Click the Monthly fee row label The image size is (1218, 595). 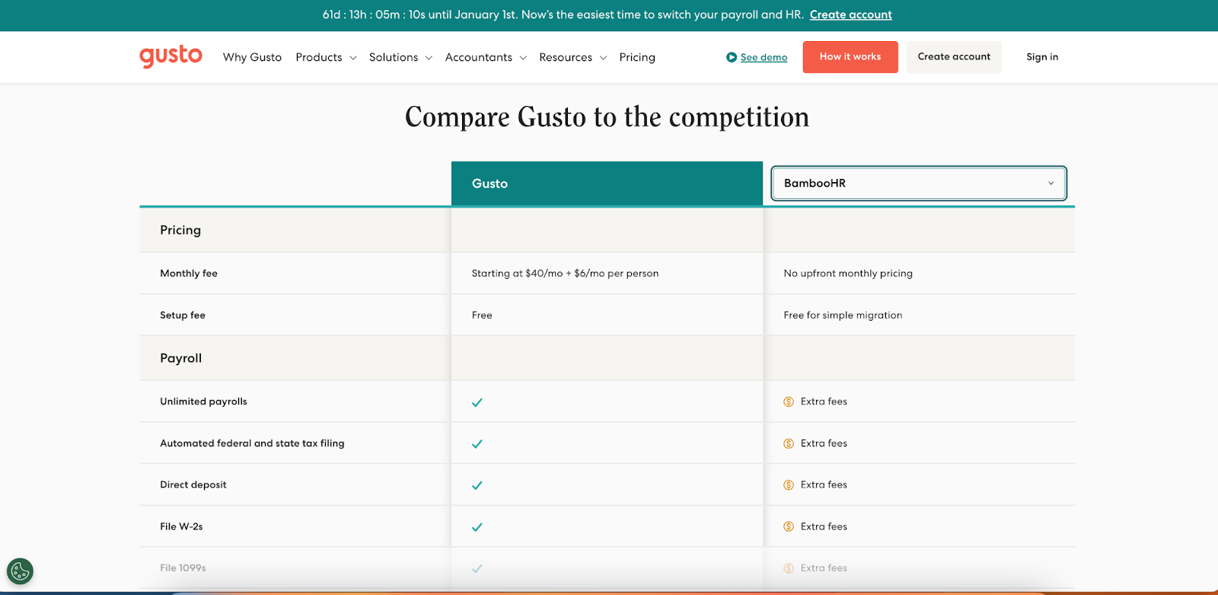pos(189,274)
